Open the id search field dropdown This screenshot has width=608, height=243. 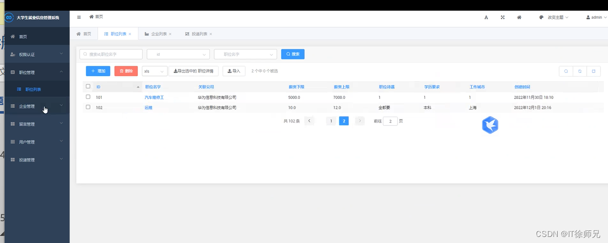coord(178,54)
